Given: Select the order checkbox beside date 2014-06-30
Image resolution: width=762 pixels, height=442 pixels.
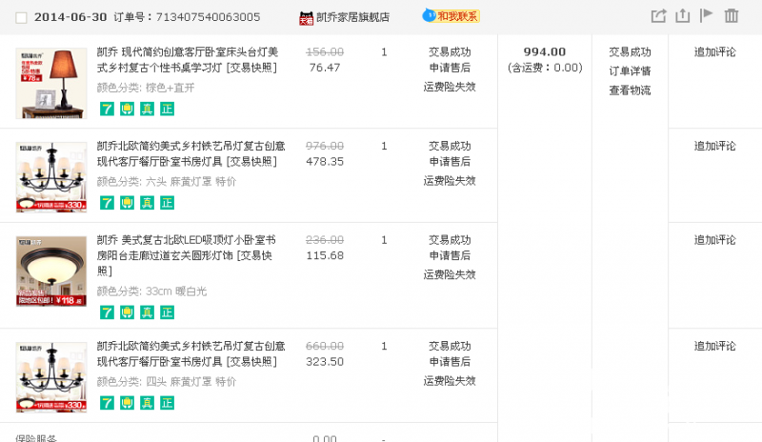Looking at the screenshot, I should tap(21, 17).
